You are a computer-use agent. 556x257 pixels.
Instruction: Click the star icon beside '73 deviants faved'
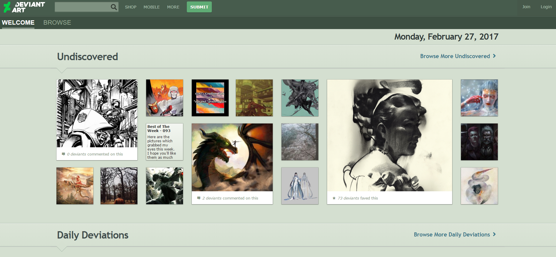click(334, 198)
